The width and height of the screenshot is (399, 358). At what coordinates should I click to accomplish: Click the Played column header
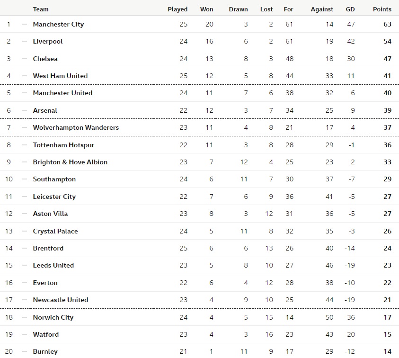tap(177, 9)
